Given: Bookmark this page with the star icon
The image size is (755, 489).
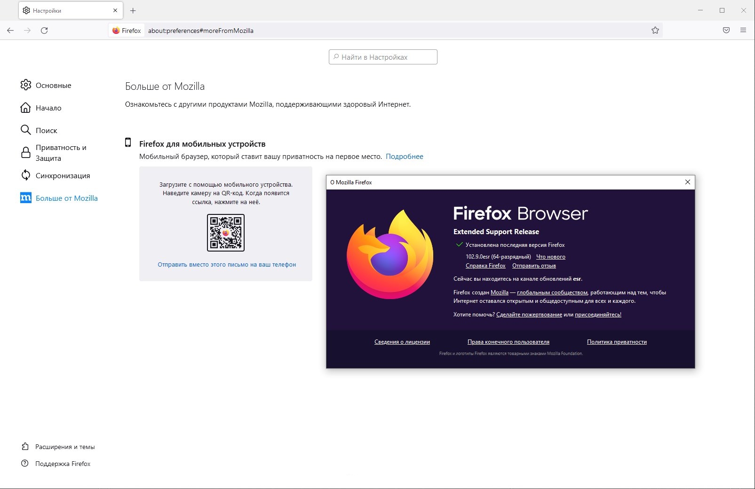Looking at the screenshot, I should tap(655, 31).
